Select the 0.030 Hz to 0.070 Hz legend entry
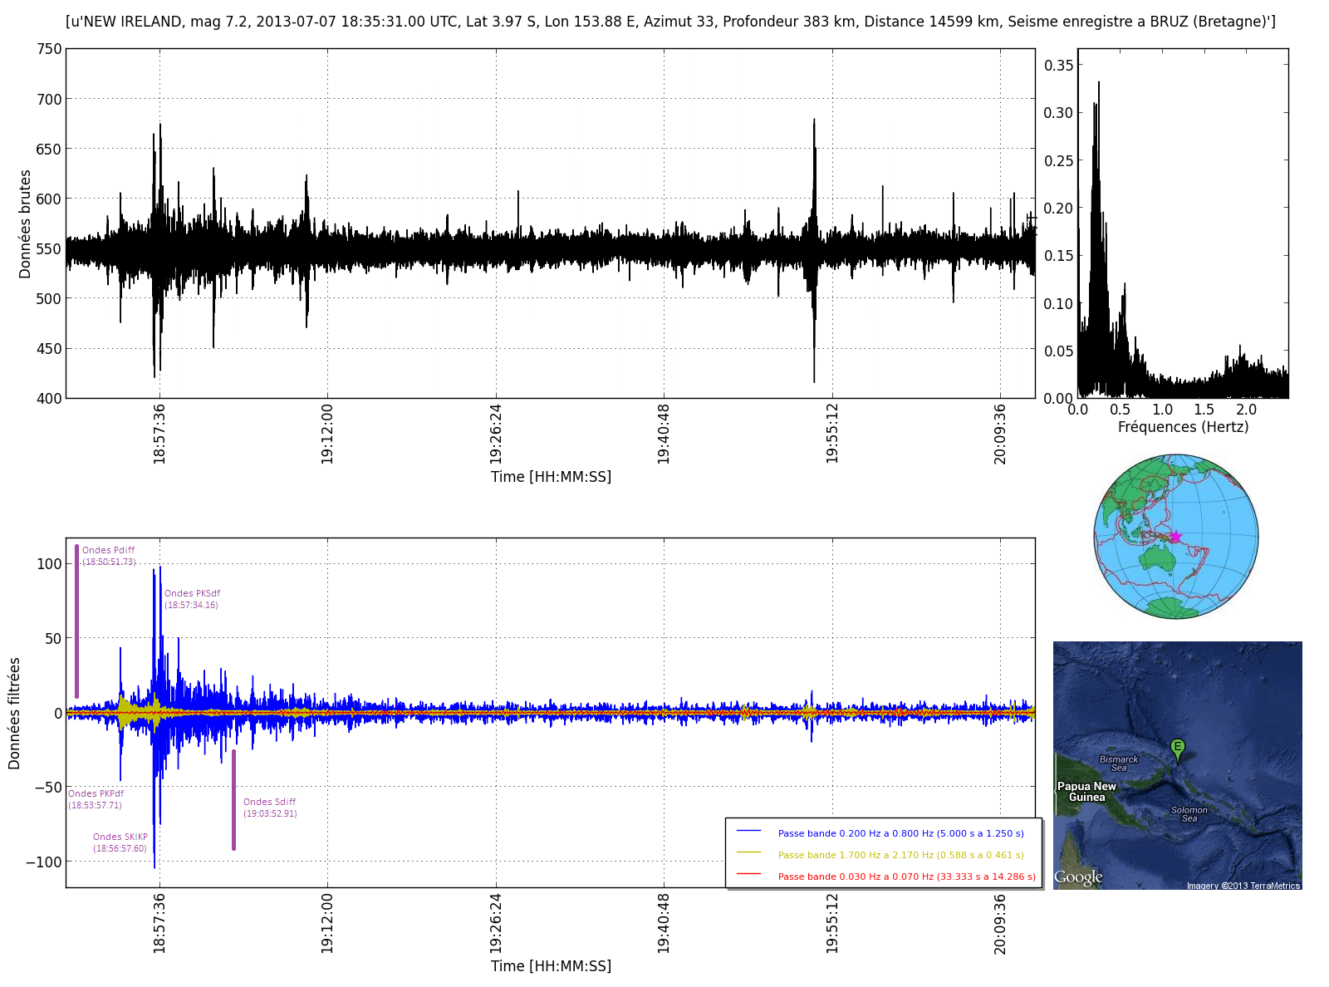 906,877
